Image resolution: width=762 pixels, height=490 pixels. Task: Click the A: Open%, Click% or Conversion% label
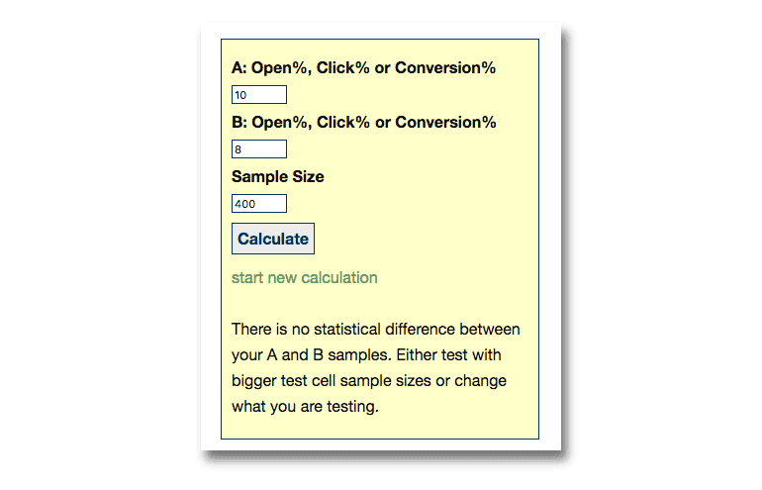[363, 68]
